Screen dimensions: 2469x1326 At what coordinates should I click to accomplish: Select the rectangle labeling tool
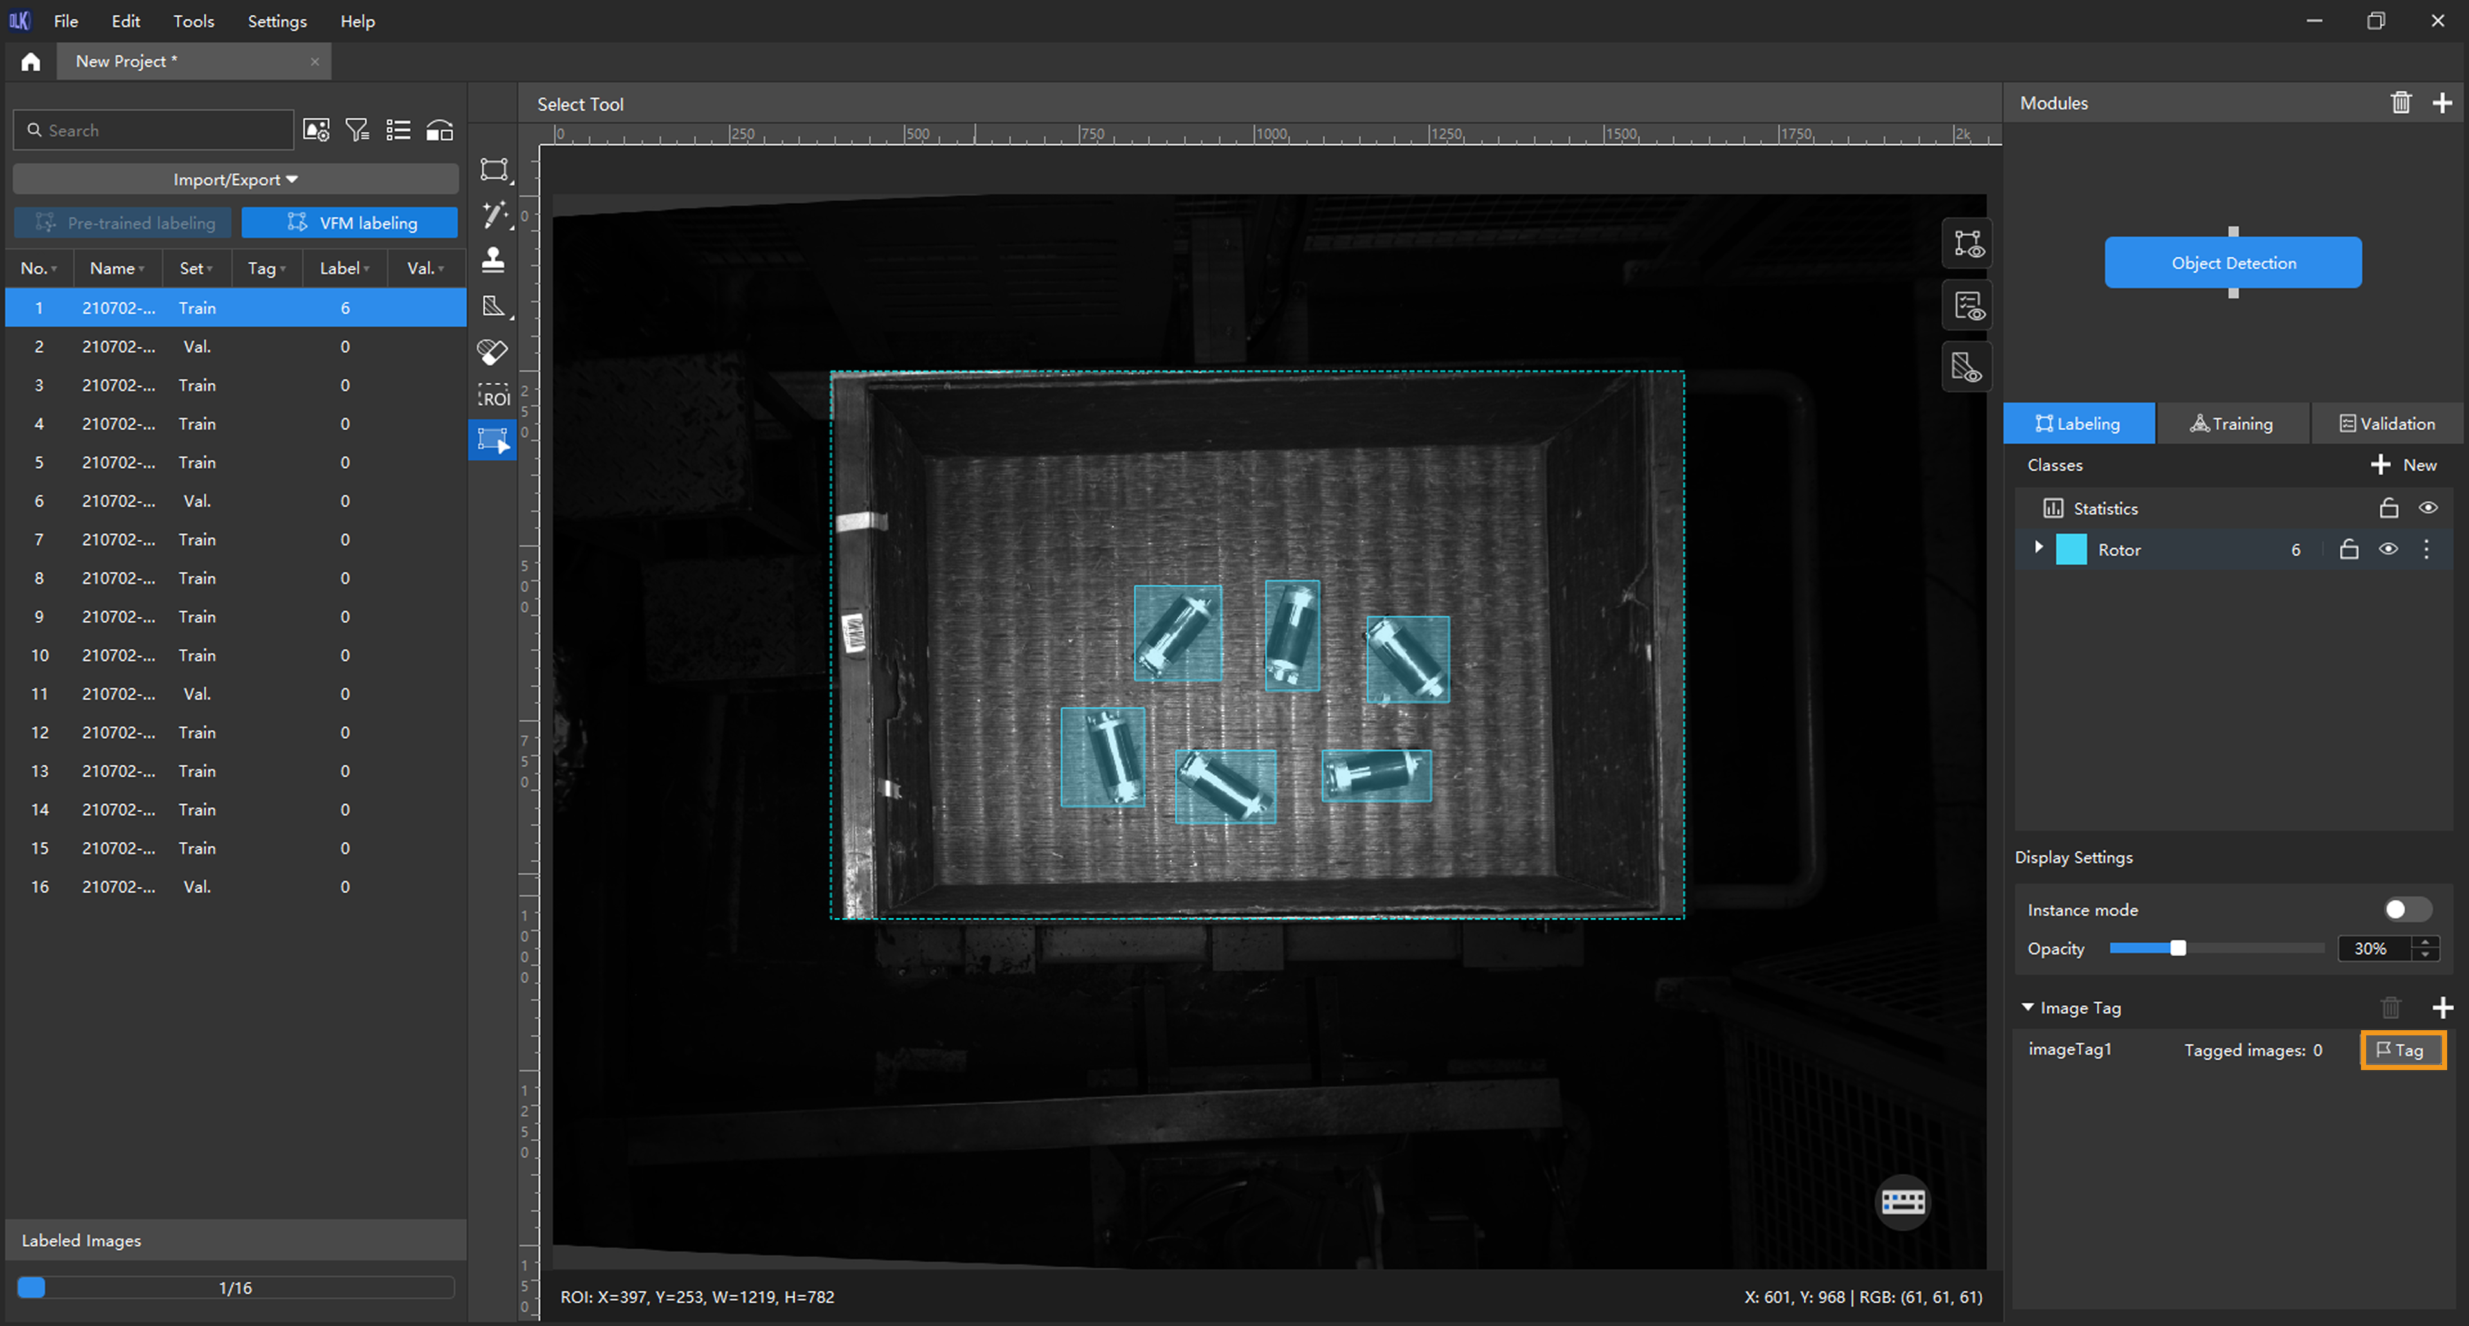(x=494, y=170)
